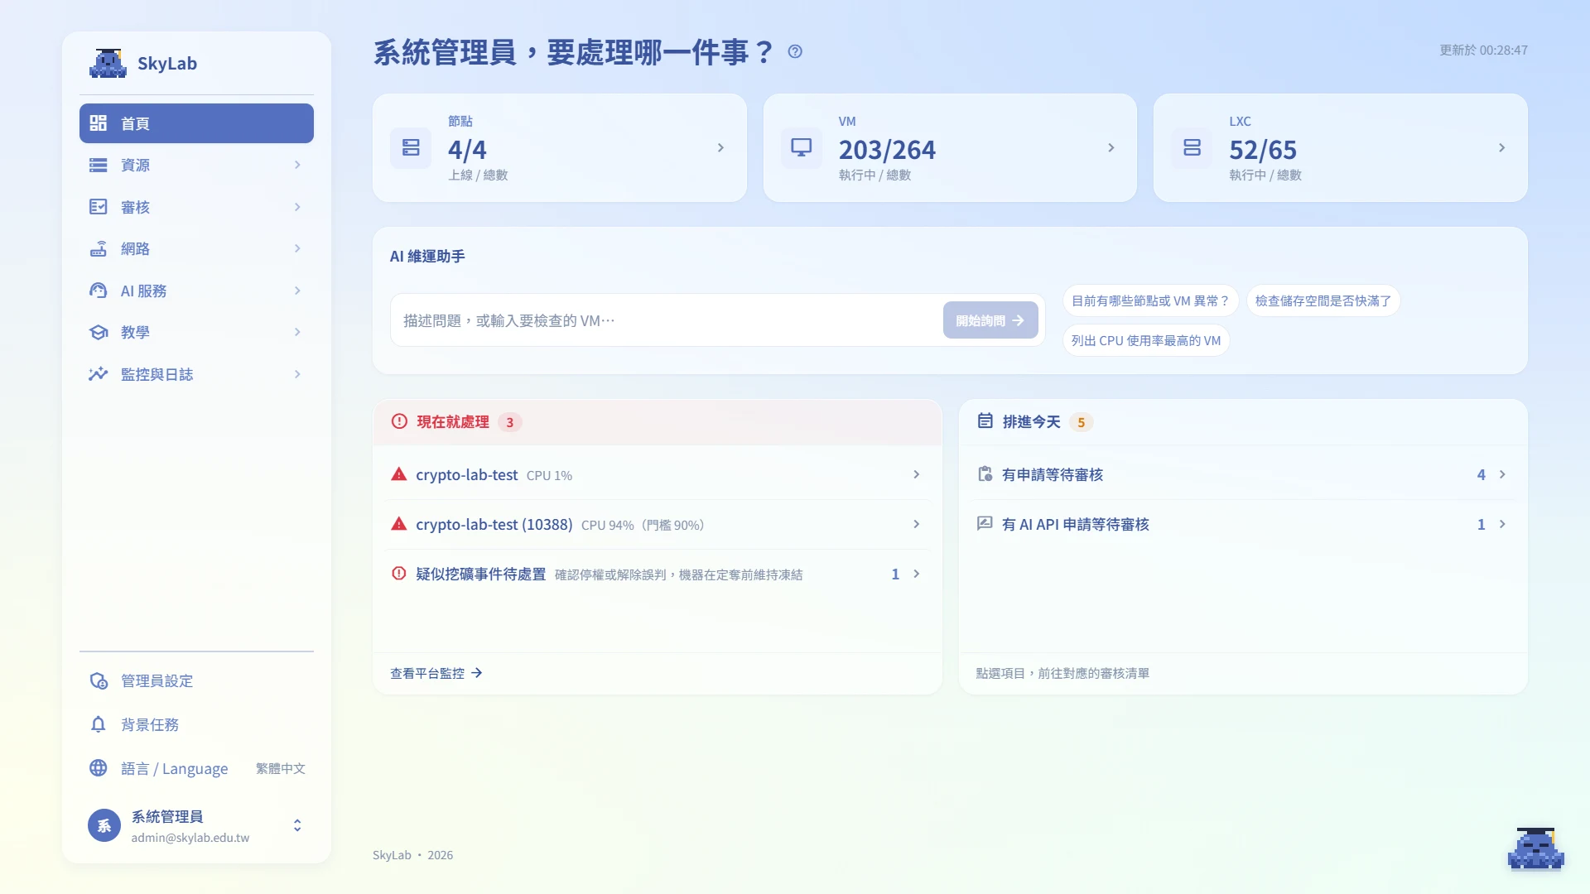
Task: Click the 開始詢問 button
Action: tap(990, 320)
